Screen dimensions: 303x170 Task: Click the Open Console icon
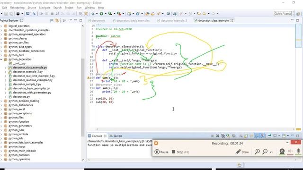coord(284,136)
